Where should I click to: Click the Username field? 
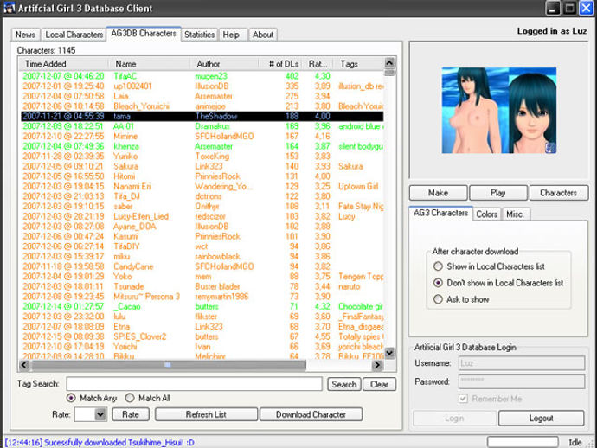[522, 363]
